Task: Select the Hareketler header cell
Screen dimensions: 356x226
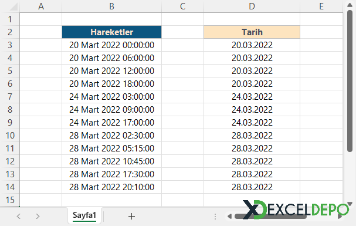Action: (x=111, y=32)
